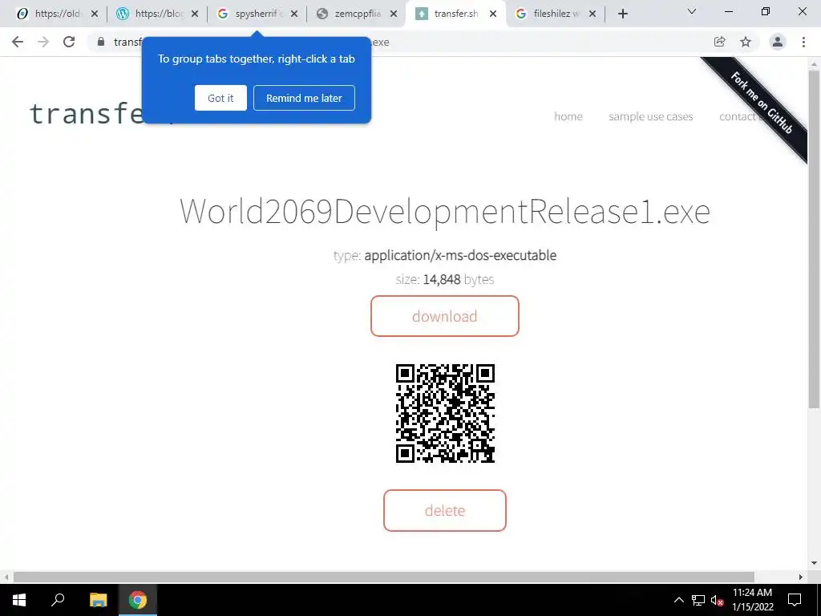This screenshot has height=616, width=821.
Task: Bookmark this page with the star
Action: click(746, 42)
